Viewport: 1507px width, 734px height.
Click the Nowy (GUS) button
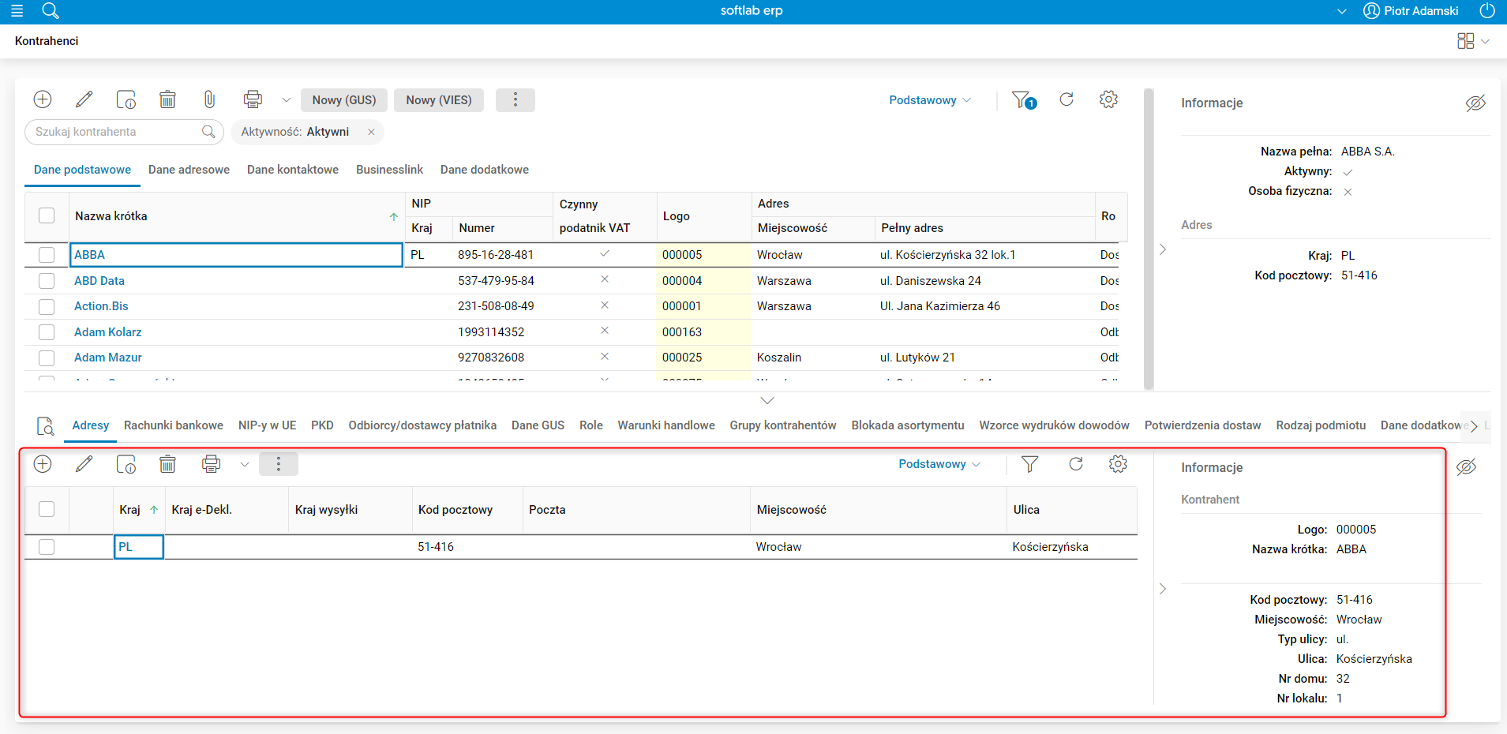tap(343, 100)
